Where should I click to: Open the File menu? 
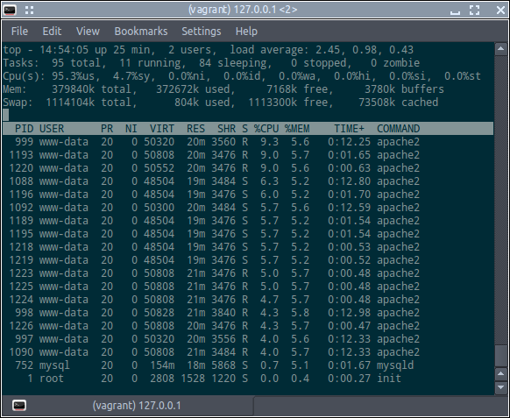coord(19,32)
